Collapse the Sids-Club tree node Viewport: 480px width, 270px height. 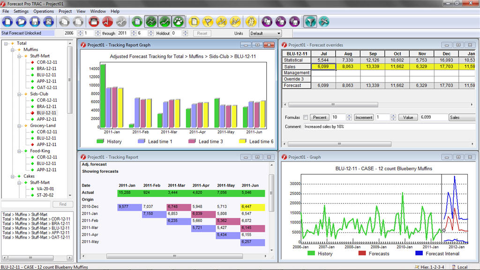(19, 94)
